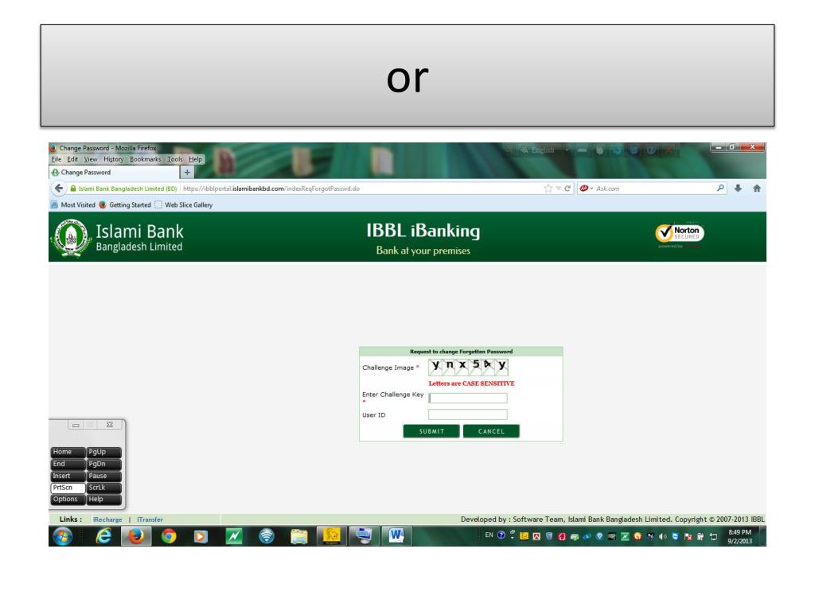815x611 pixels.
Task: Open the iRecharge link
Action: point(107,520)
